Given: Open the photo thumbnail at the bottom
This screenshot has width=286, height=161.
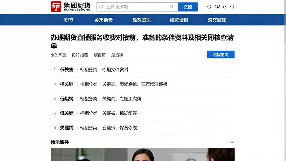Looking at the screenshot, I should (x=143, y=155).
